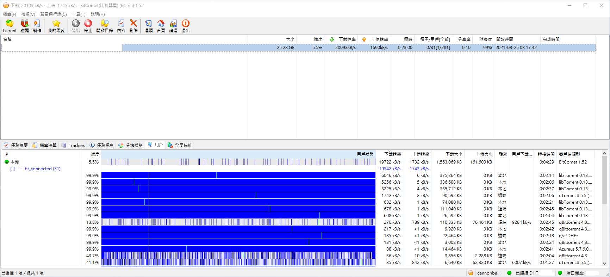Open task properties via 內容

coord(121,26)
